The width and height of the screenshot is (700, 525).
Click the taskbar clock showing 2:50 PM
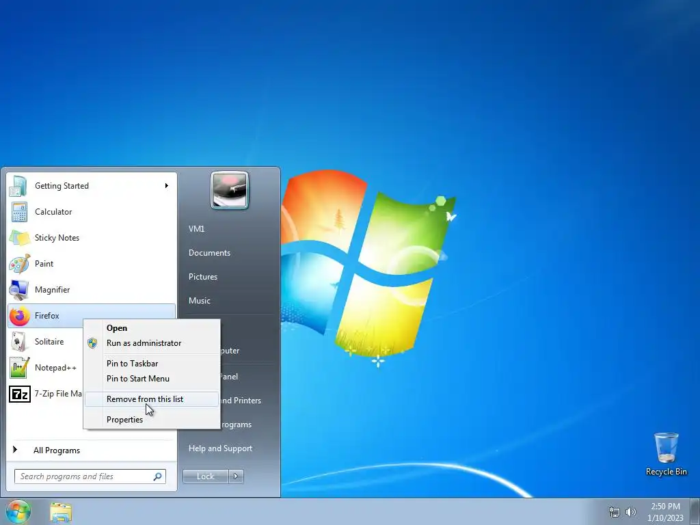coord(665,512)
